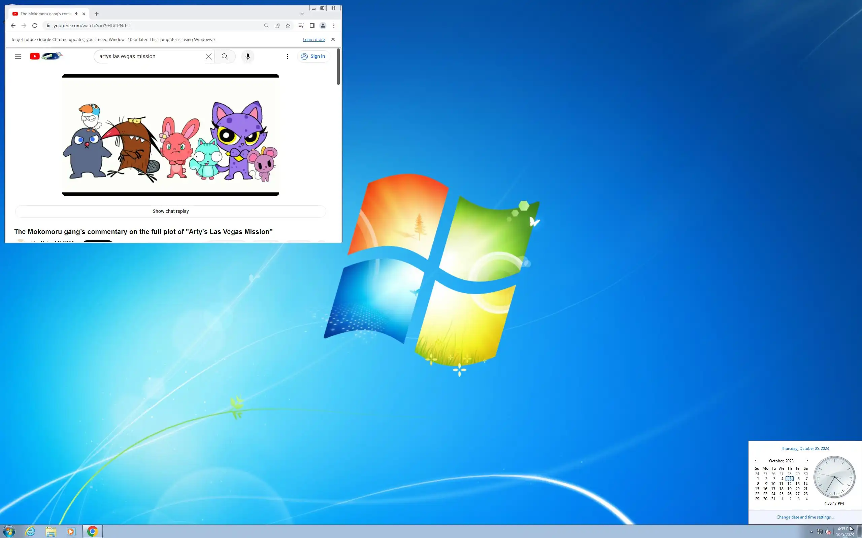862x538 pixels.
Task: Click Show chat replay button
Action: coord(171,212)
